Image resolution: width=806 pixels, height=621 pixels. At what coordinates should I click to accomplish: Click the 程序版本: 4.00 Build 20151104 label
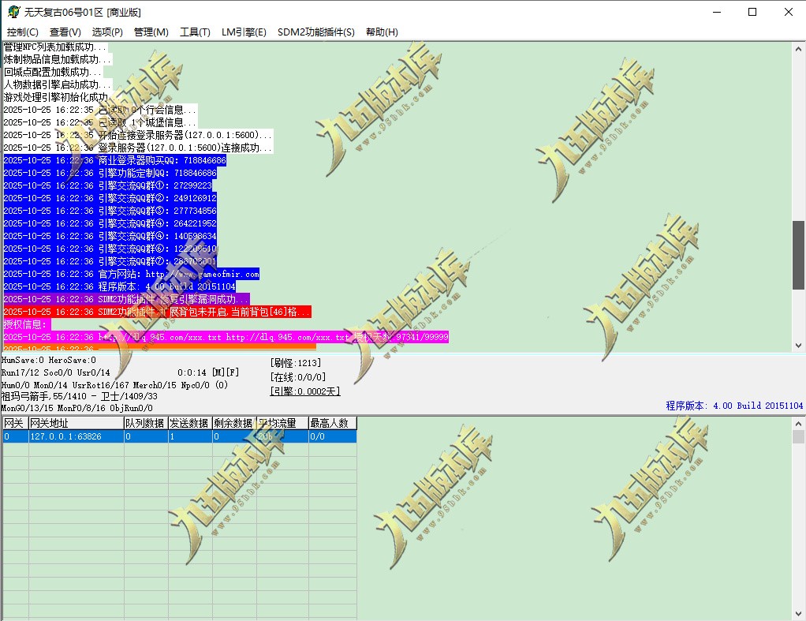pos(734,406)
